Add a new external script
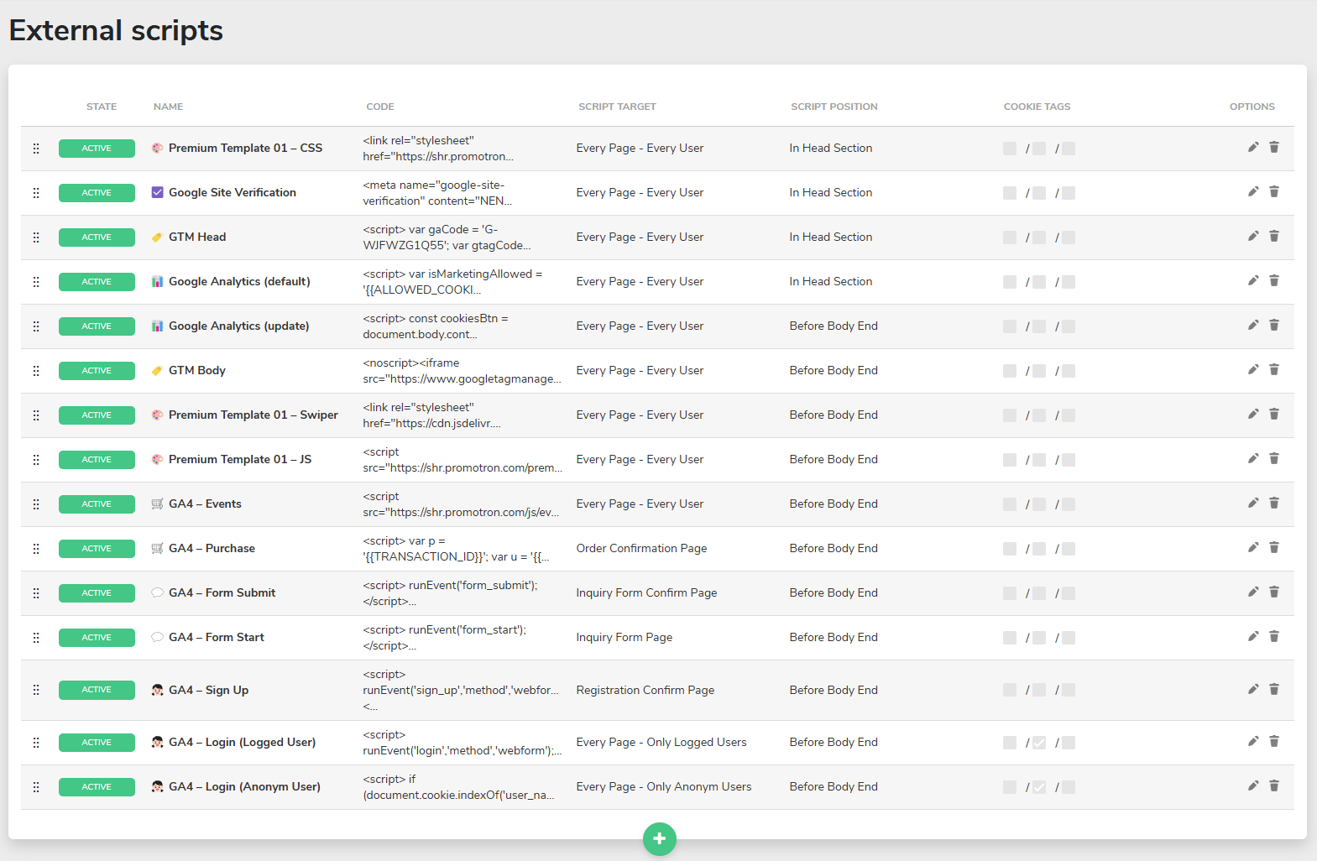The image size is (1317, 861). [x=660, y=838]
